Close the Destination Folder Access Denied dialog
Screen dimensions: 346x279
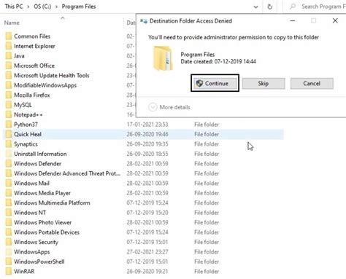point(335,21)
